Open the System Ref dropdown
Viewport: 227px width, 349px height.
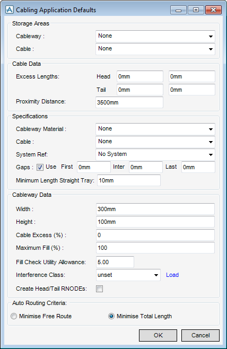pyautogui.click(x=155, y=154)
